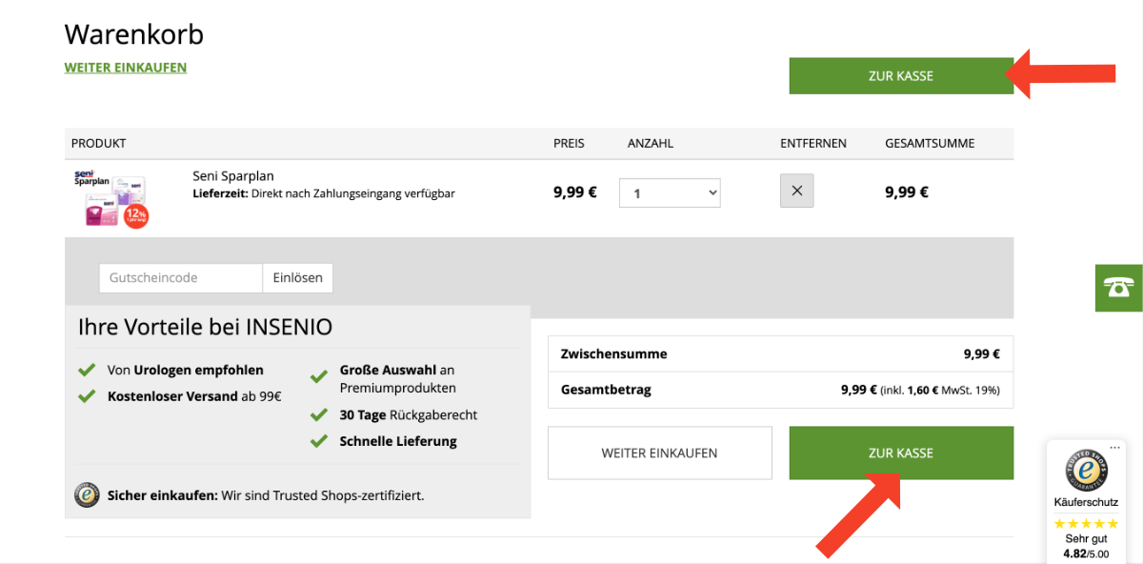Screen dimensions: 1143x564
Task: Click the 30 Tage Rückgaberecht text
Action: 409,415
